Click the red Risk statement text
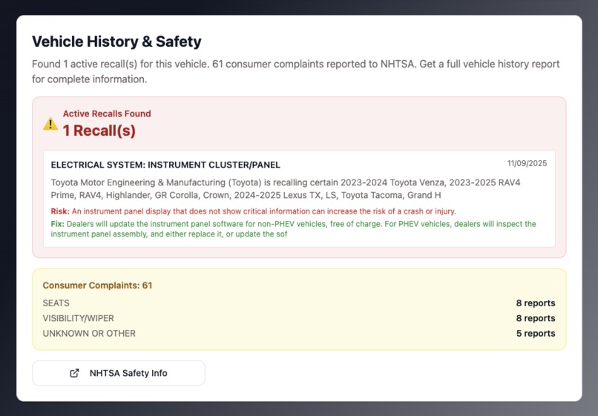598x416 pixels. [253, 211]
